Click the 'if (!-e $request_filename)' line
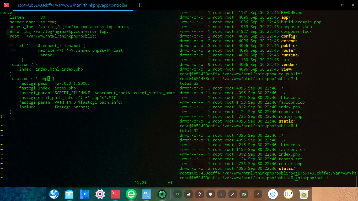This screenshot has height=201, width=358. point(52,46)
